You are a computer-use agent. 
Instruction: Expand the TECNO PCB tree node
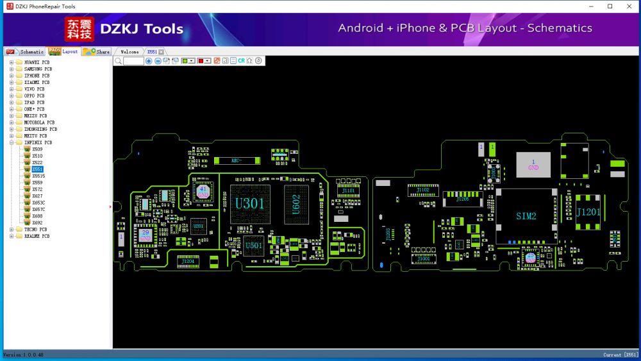coord(11,230)
